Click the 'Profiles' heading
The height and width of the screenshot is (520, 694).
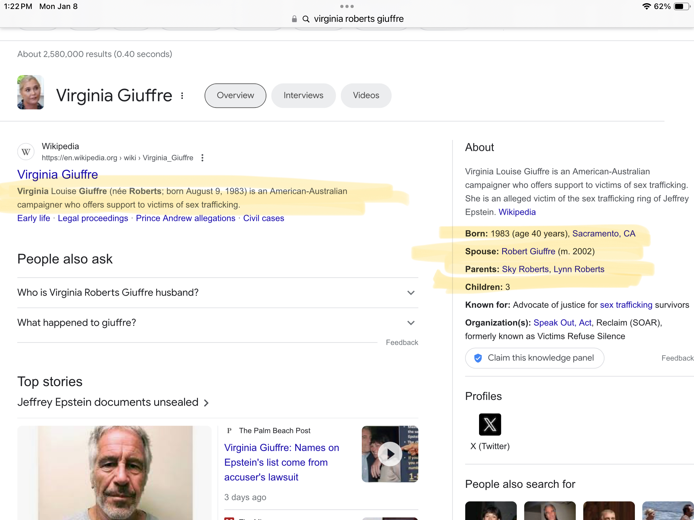tap(483, 396)
